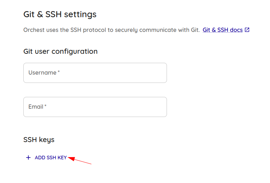The height and width of the screenshot is (183, 270).
Task: Focus the Username input field
Action: (x=95, y=73)
